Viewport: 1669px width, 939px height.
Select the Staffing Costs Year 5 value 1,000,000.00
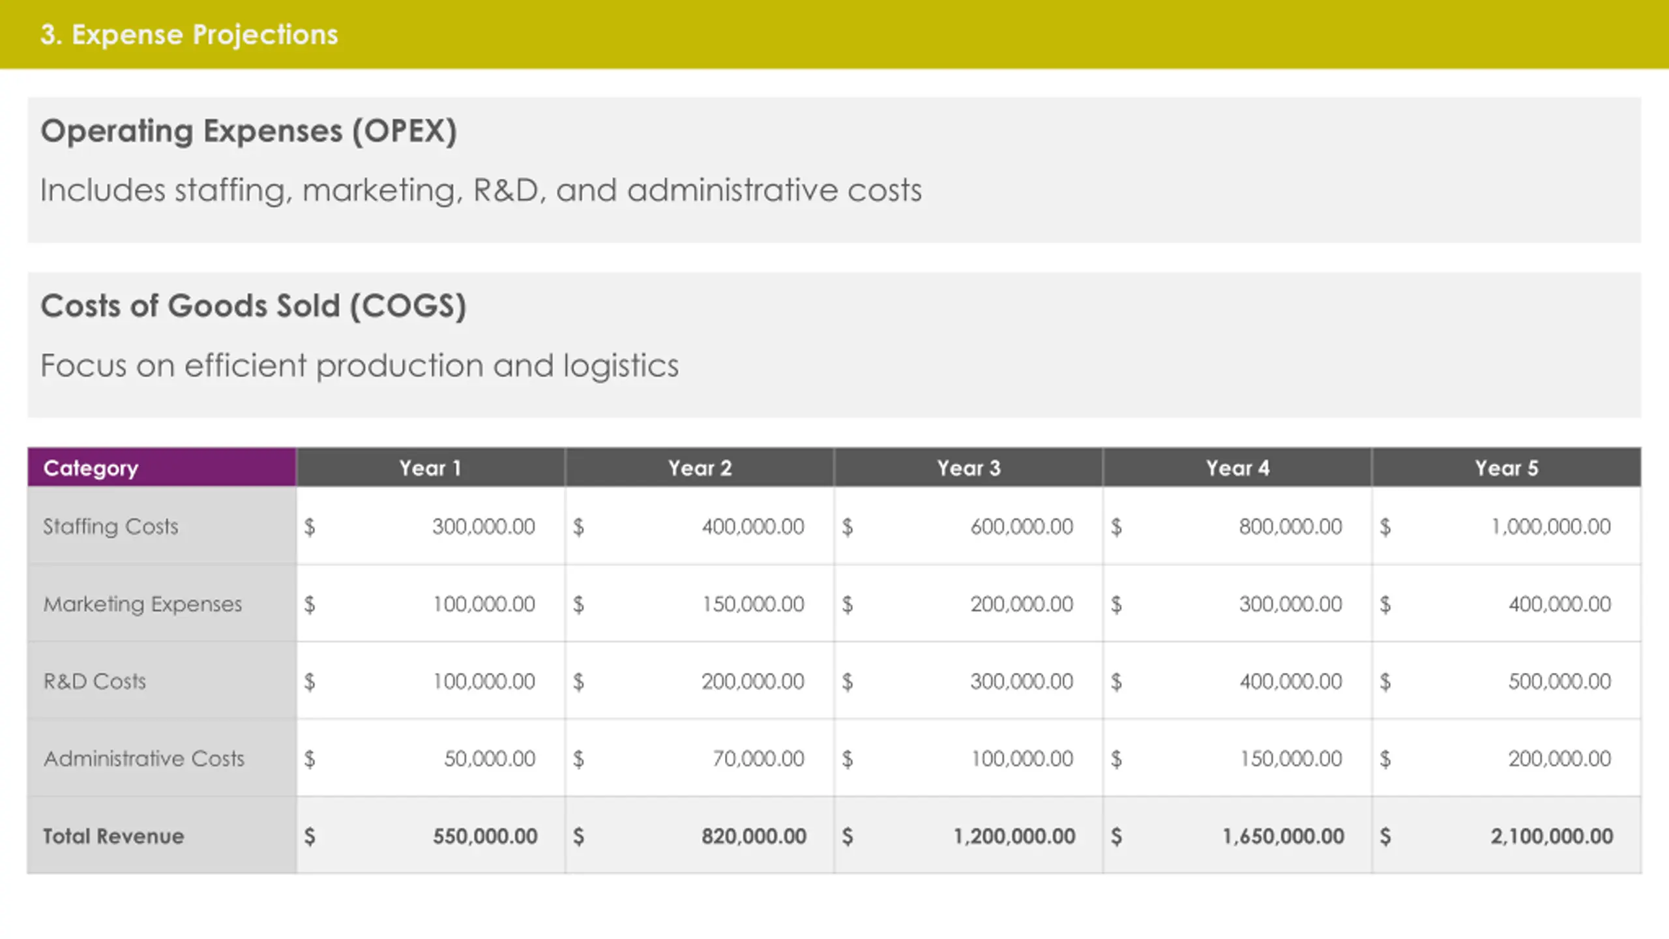coord(1551,526)
